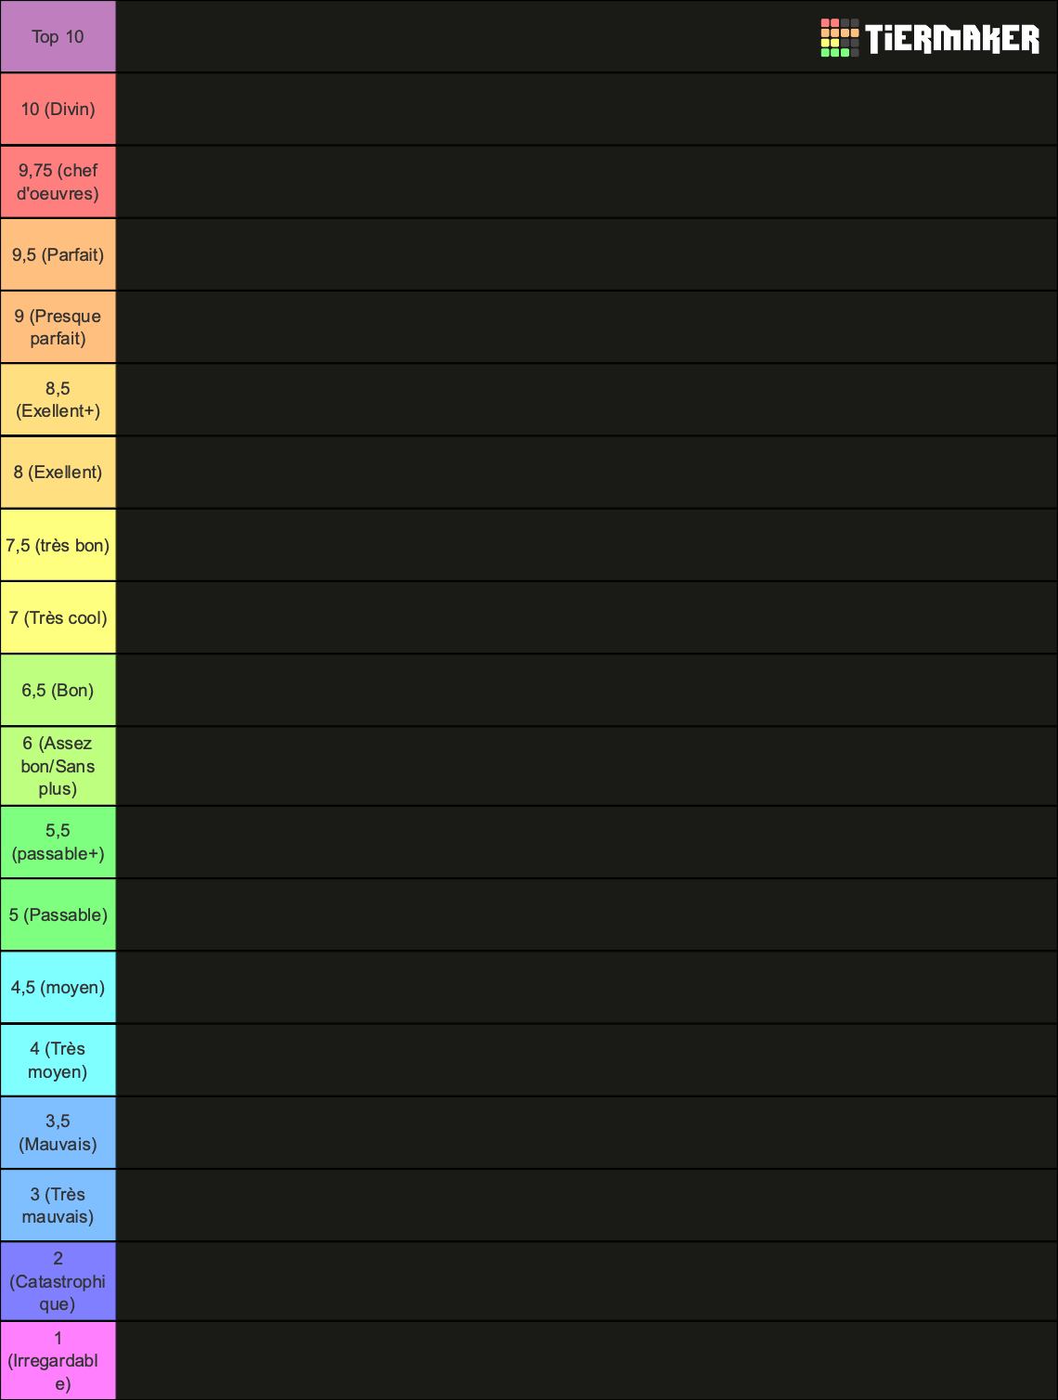1058x1400 pixels.
Task: Select the 6 (Assez bon/Sans plus) label
Action: point(58,766)
